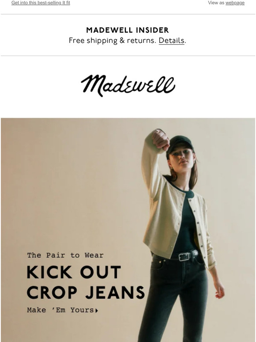The width and height of the screenshot is (256, 342).
Task: Click the 'MADEWELL INSIDER' heading
Action: tap(128, 30)
